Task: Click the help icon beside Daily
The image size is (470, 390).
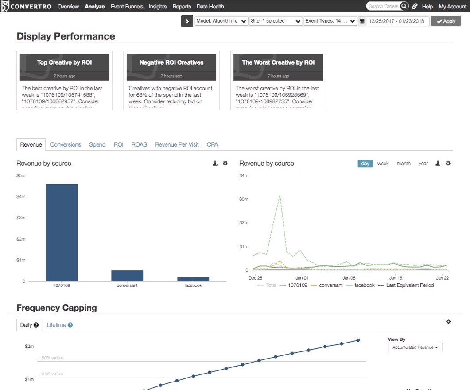Action: 36,325
